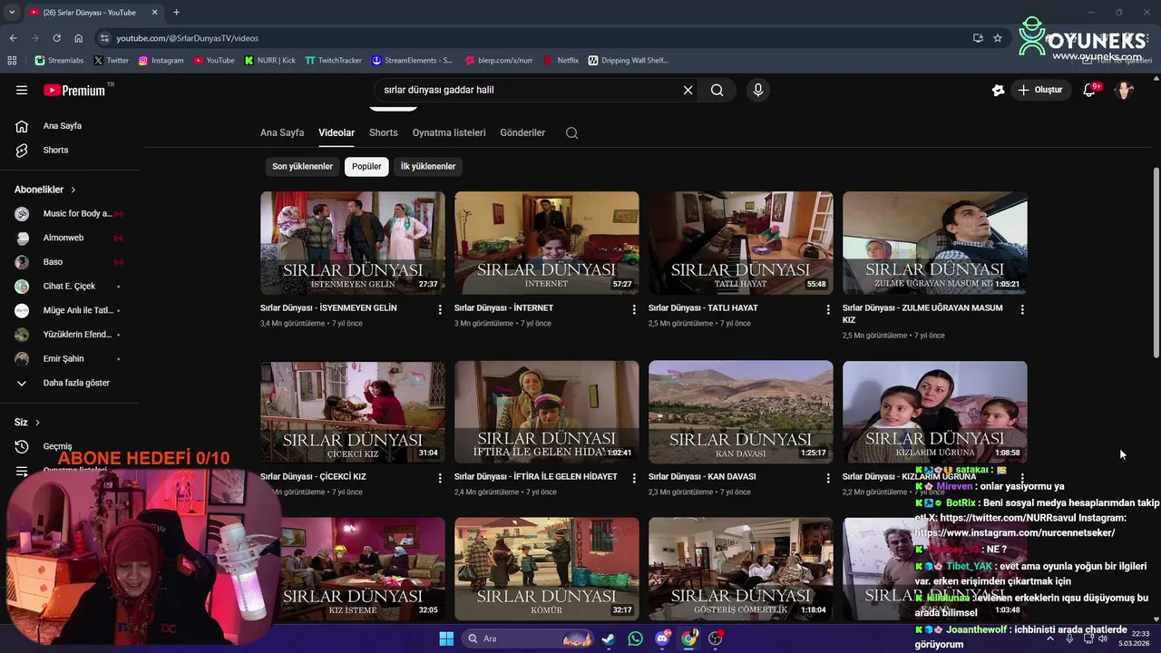Open Chrome from the taskbar

688,638
